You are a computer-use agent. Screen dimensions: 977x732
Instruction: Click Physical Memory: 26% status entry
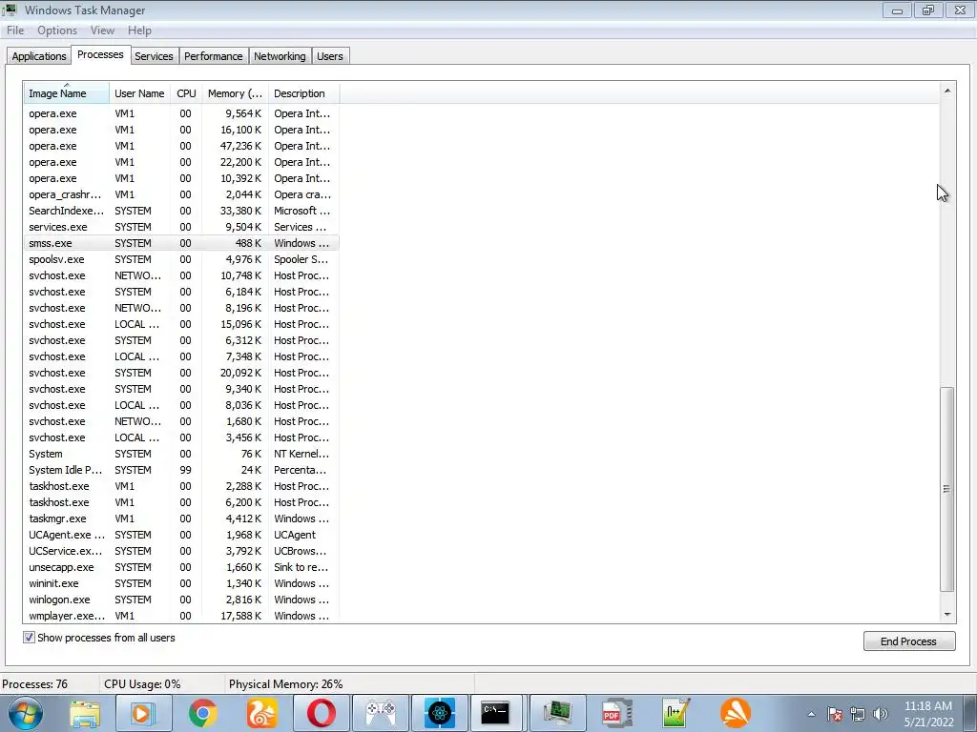click(285, 684)
